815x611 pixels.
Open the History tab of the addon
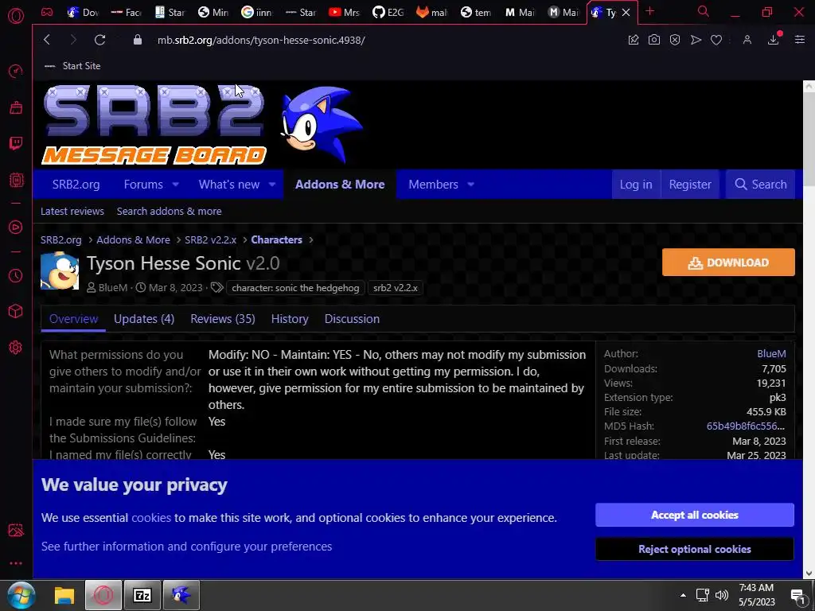pos(290,319)
